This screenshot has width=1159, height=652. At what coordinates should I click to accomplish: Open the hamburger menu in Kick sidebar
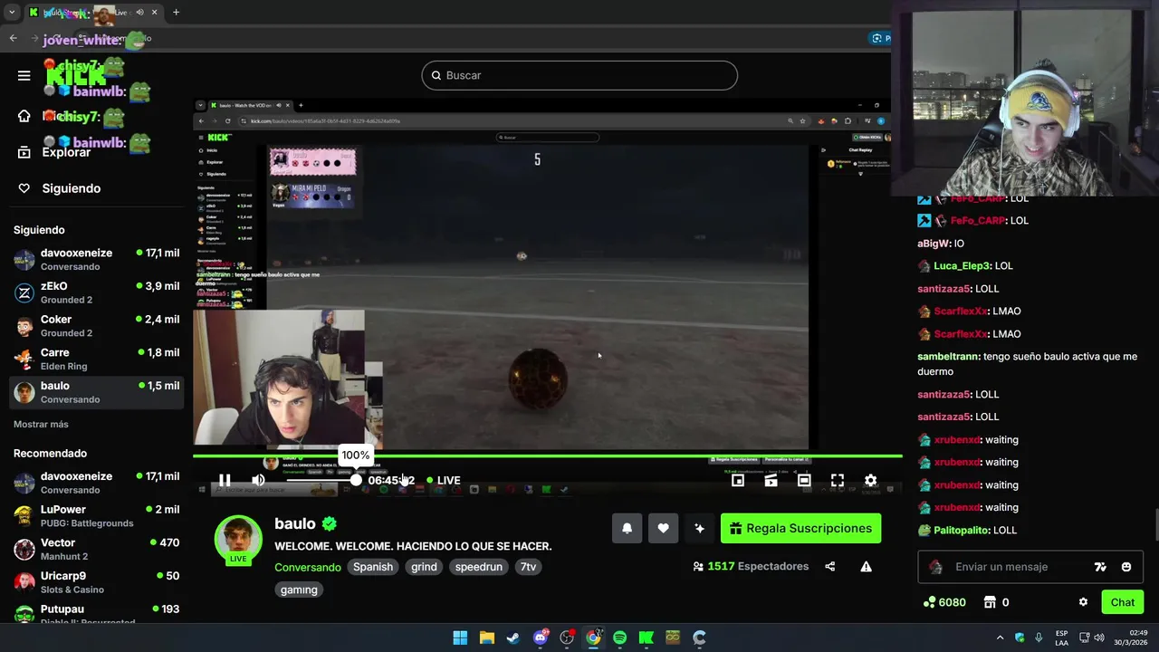(x=24, y=75)
